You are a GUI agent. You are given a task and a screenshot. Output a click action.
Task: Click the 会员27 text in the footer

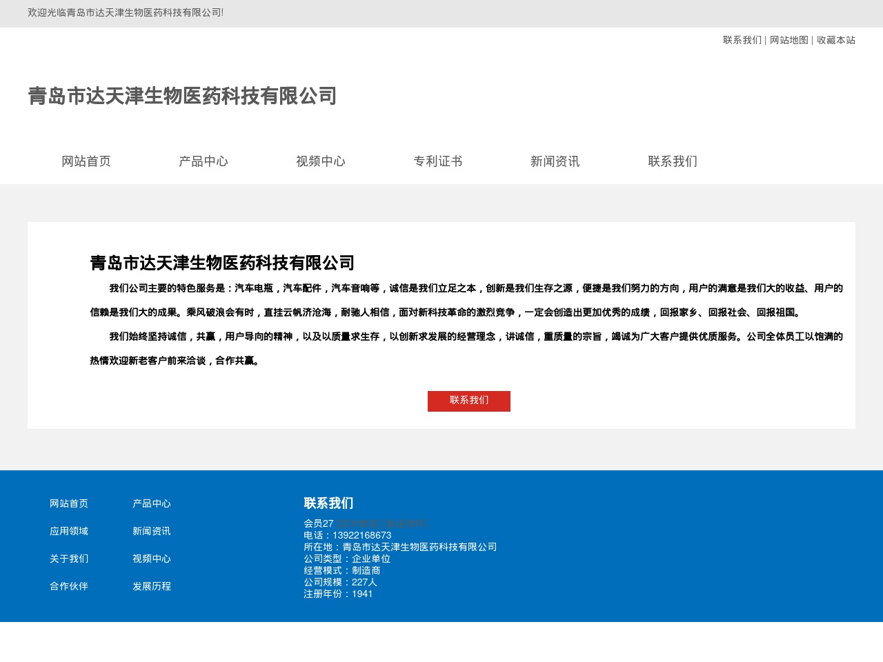319,523
